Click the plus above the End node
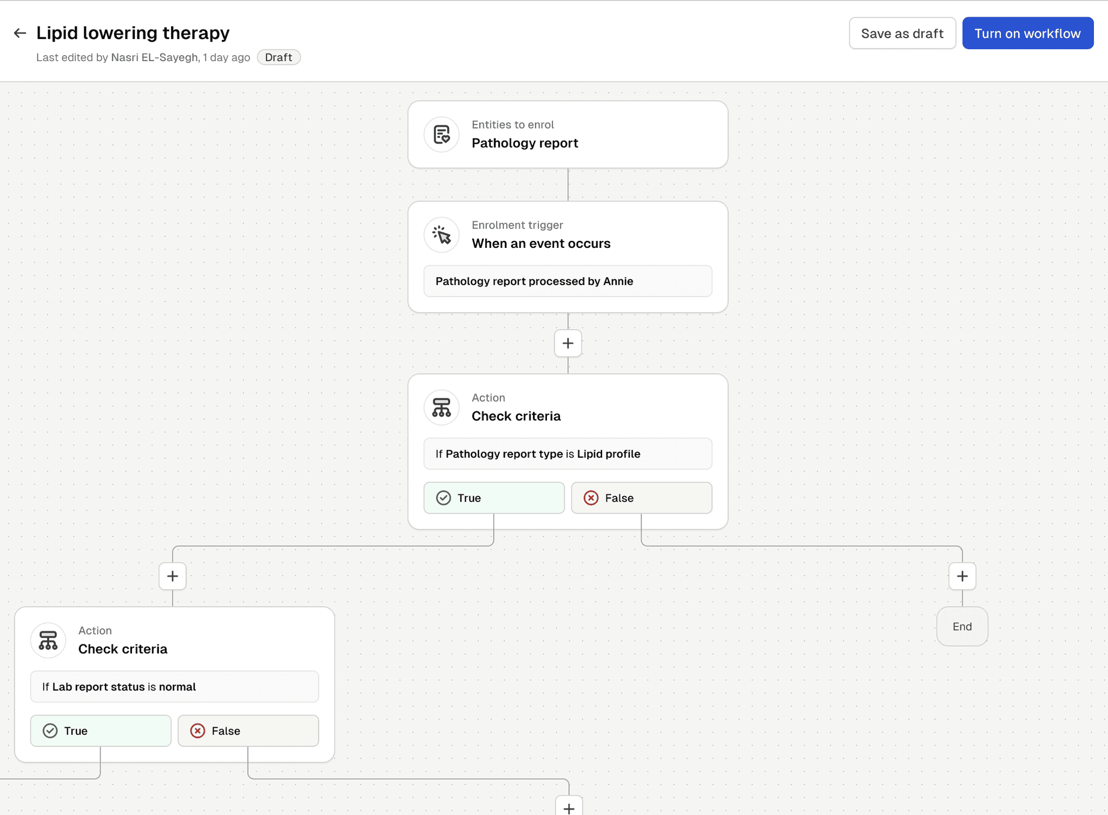Viewport: 1108px width, 815px height. (962, 576)
